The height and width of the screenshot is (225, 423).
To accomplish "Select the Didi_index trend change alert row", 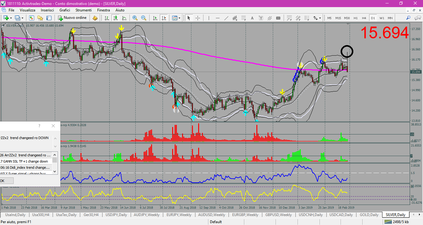I will click(26, 168).
